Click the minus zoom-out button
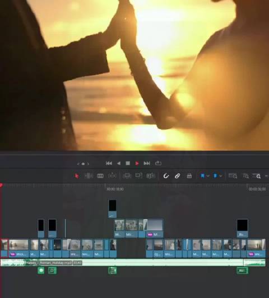Screen dimensions: 269x298 pos(267,176)
